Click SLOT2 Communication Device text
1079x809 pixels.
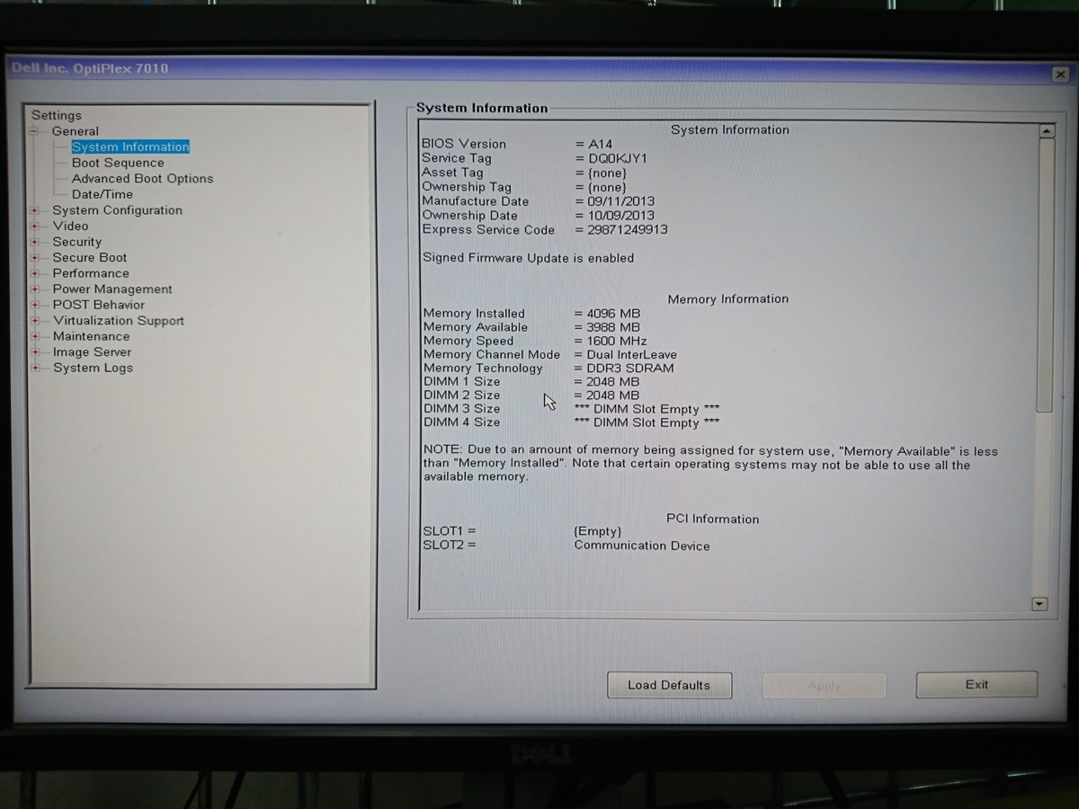(x=642, y=546)
